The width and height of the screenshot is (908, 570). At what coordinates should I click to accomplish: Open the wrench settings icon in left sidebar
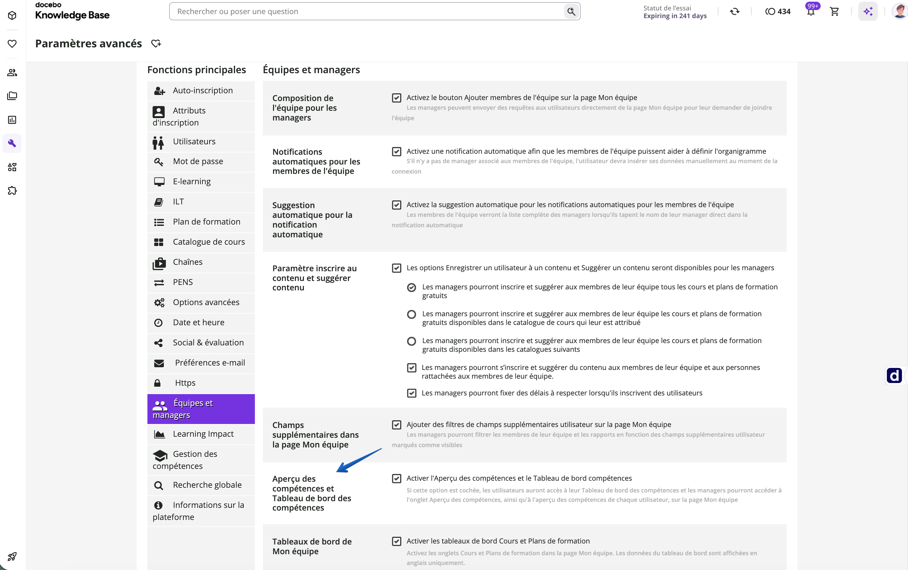[x=12, y=143]
